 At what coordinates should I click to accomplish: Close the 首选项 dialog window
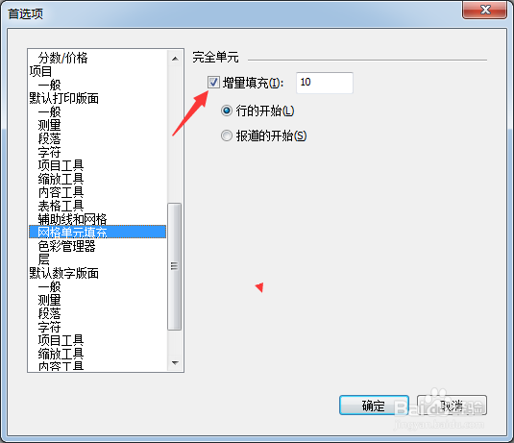click(484, 10)
